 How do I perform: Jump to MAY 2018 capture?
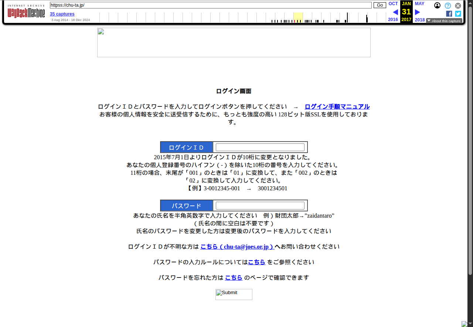(419, 4)
